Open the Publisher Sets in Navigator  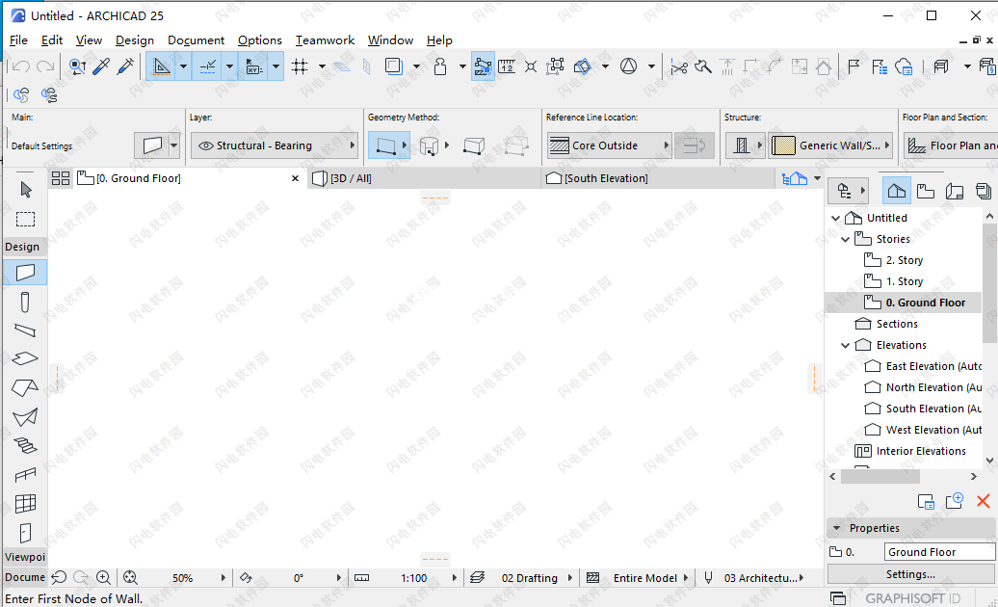click(984, 191)
